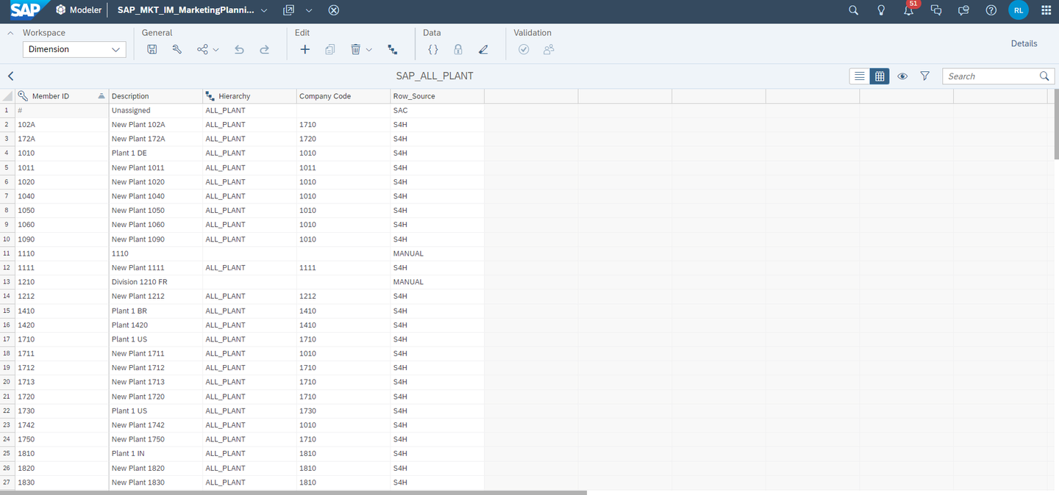Image resolution: width=1059 pixels, height=495 pixels.
Task: Click the trash delete icon
Action: (355, 49)
